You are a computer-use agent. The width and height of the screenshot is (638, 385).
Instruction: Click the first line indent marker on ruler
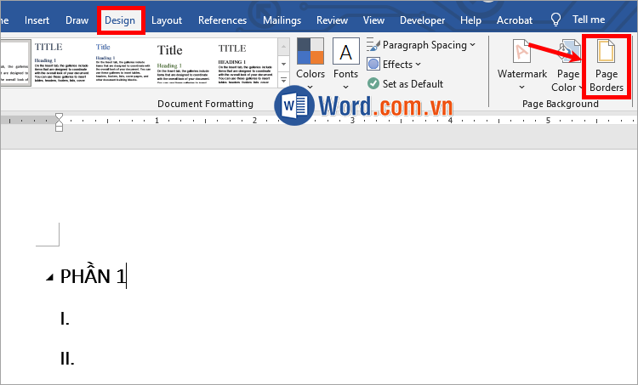point(59,118)
